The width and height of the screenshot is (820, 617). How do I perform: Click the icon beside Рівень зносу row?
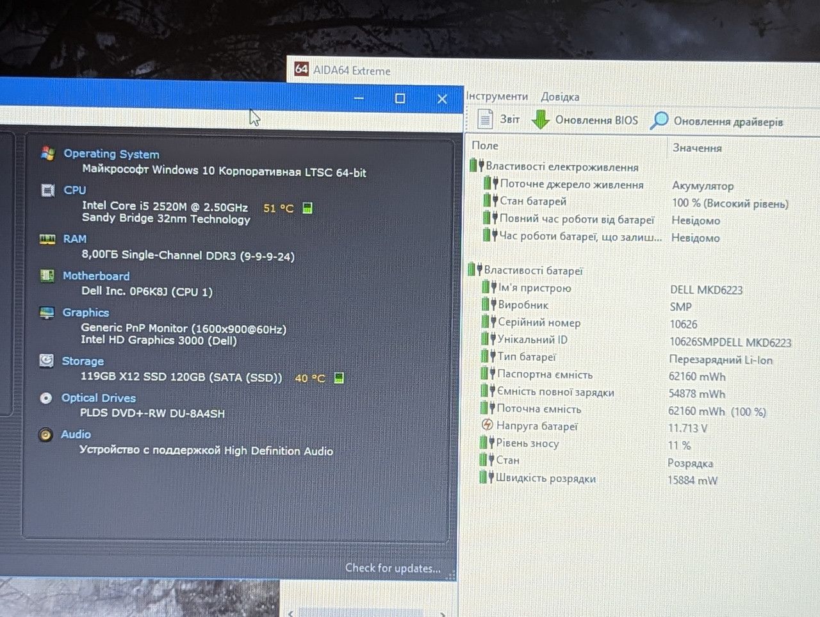pos(488,443)
